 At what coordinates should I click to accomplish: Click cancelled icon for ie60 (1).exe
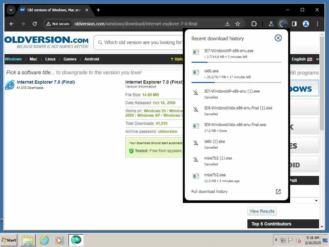coord(196,142)
